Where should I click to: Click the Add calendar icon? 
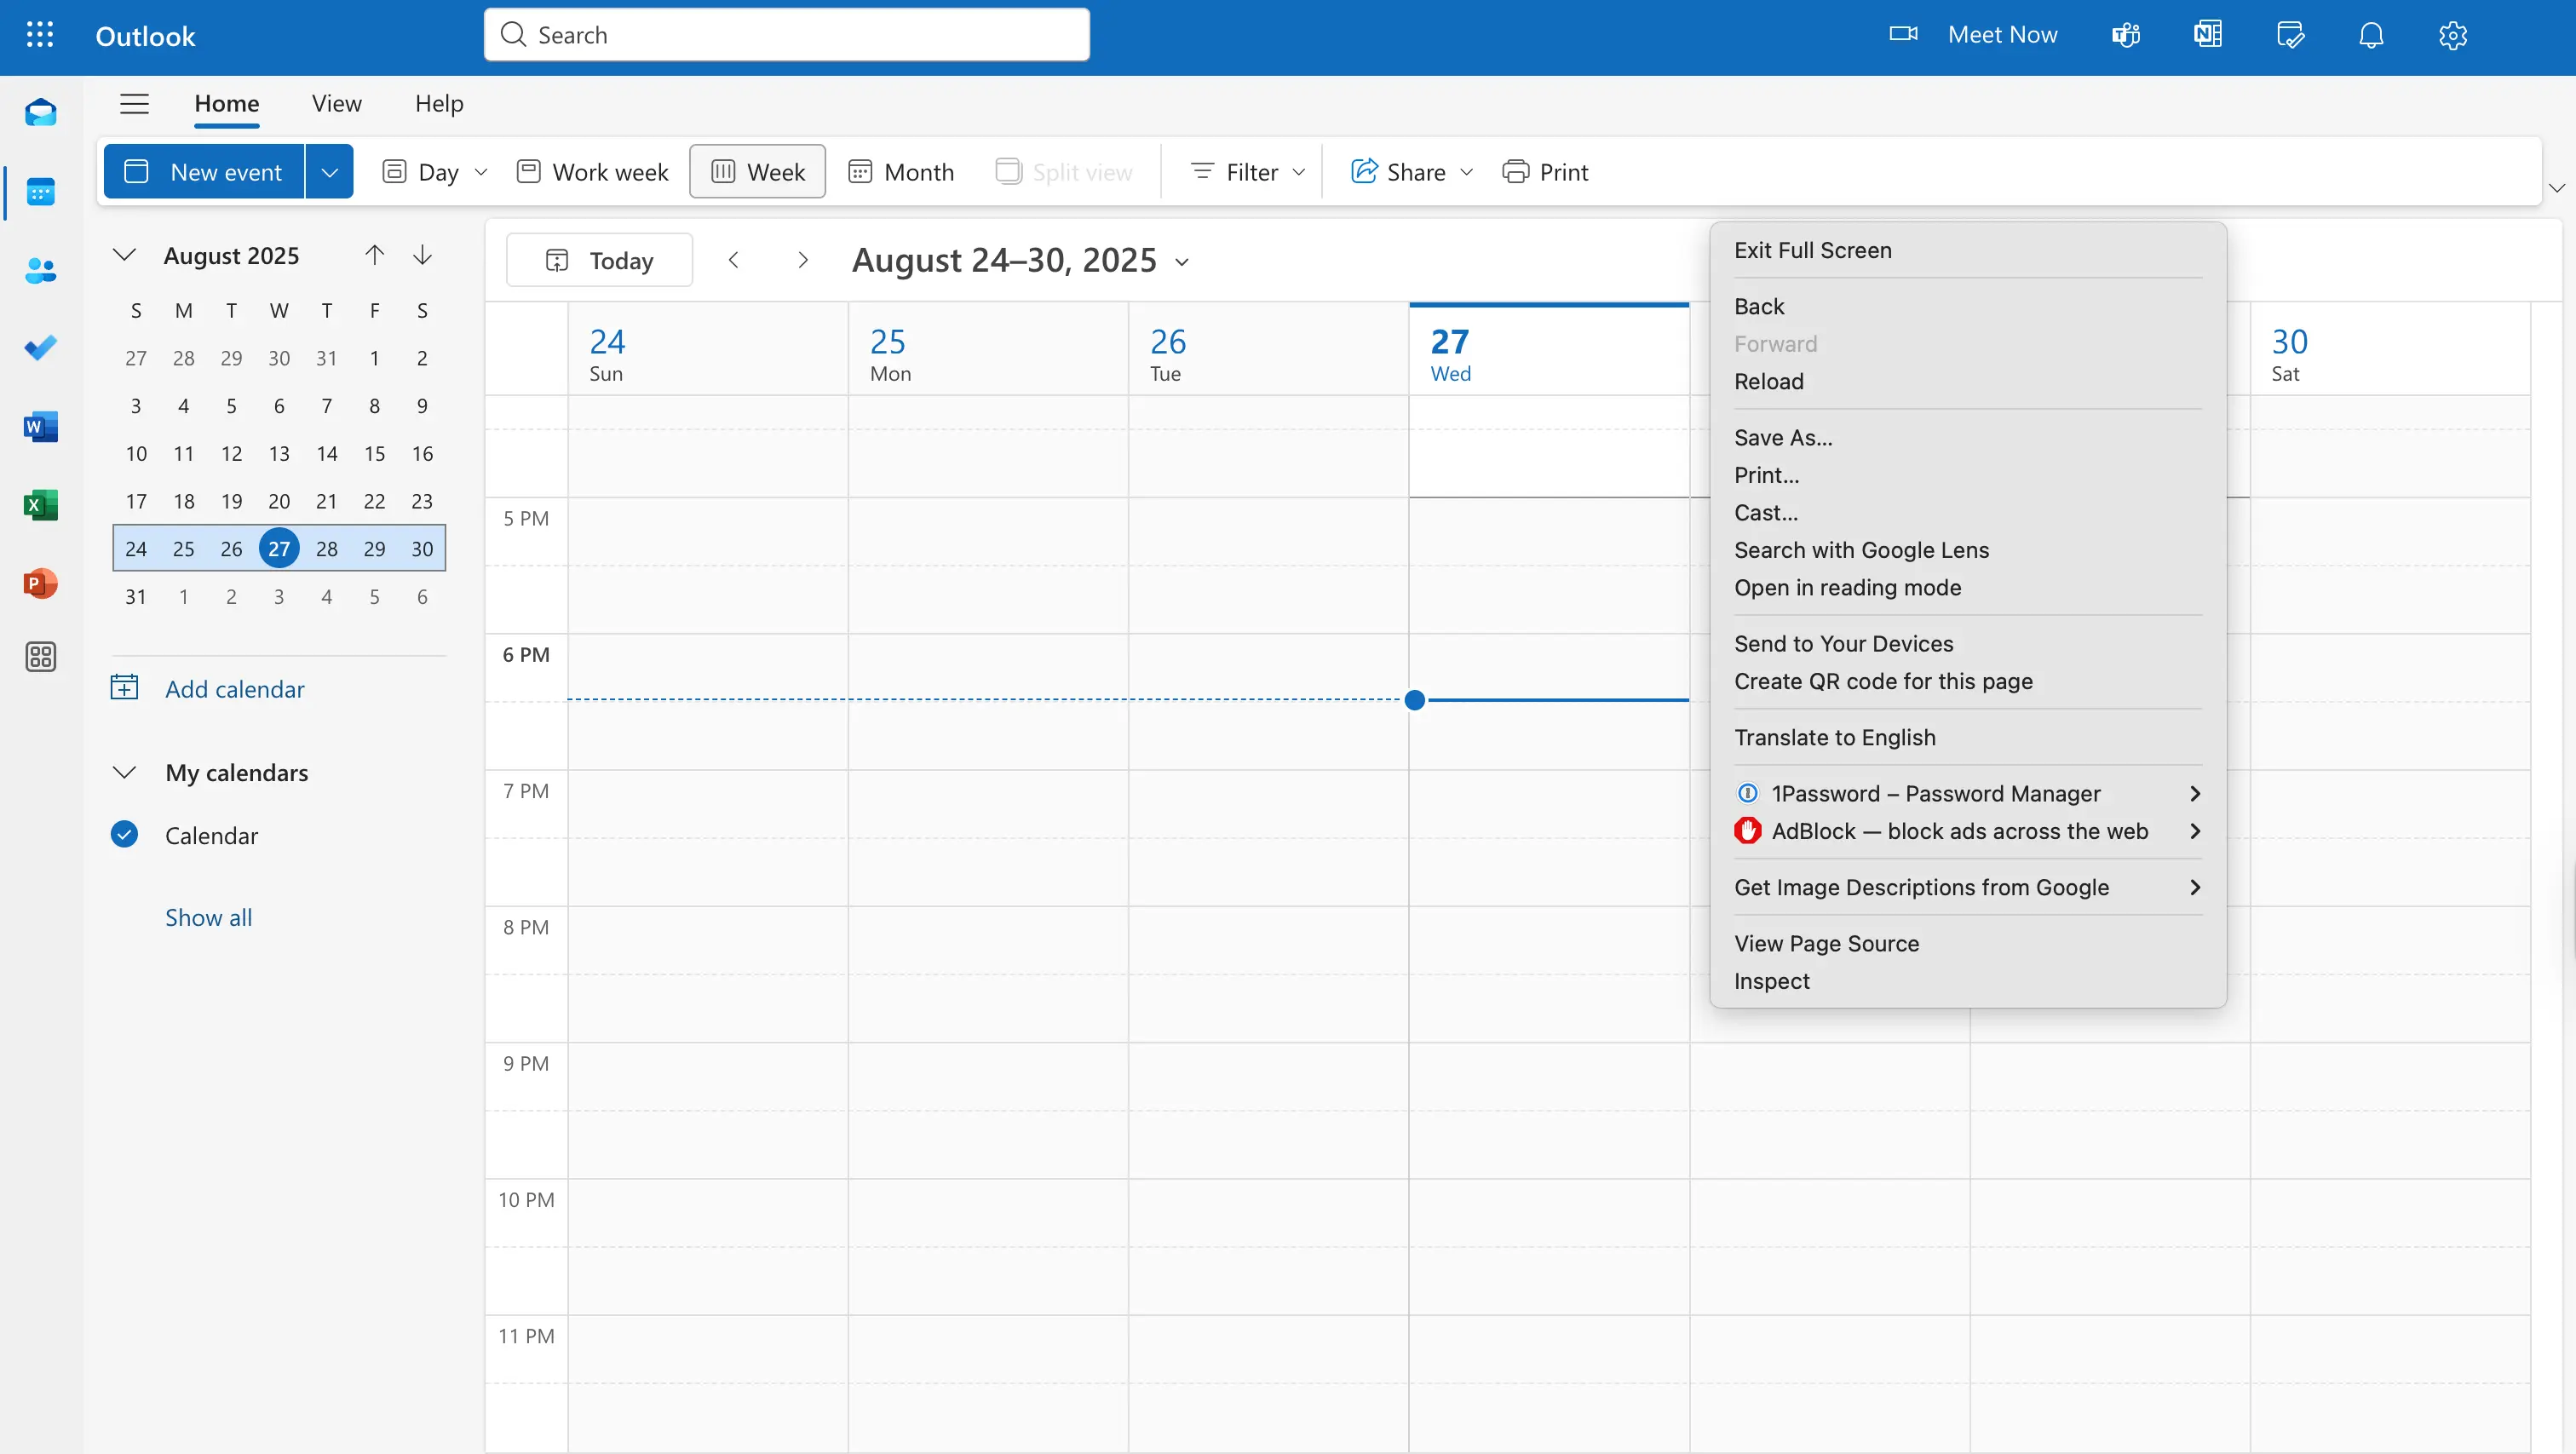124,688
